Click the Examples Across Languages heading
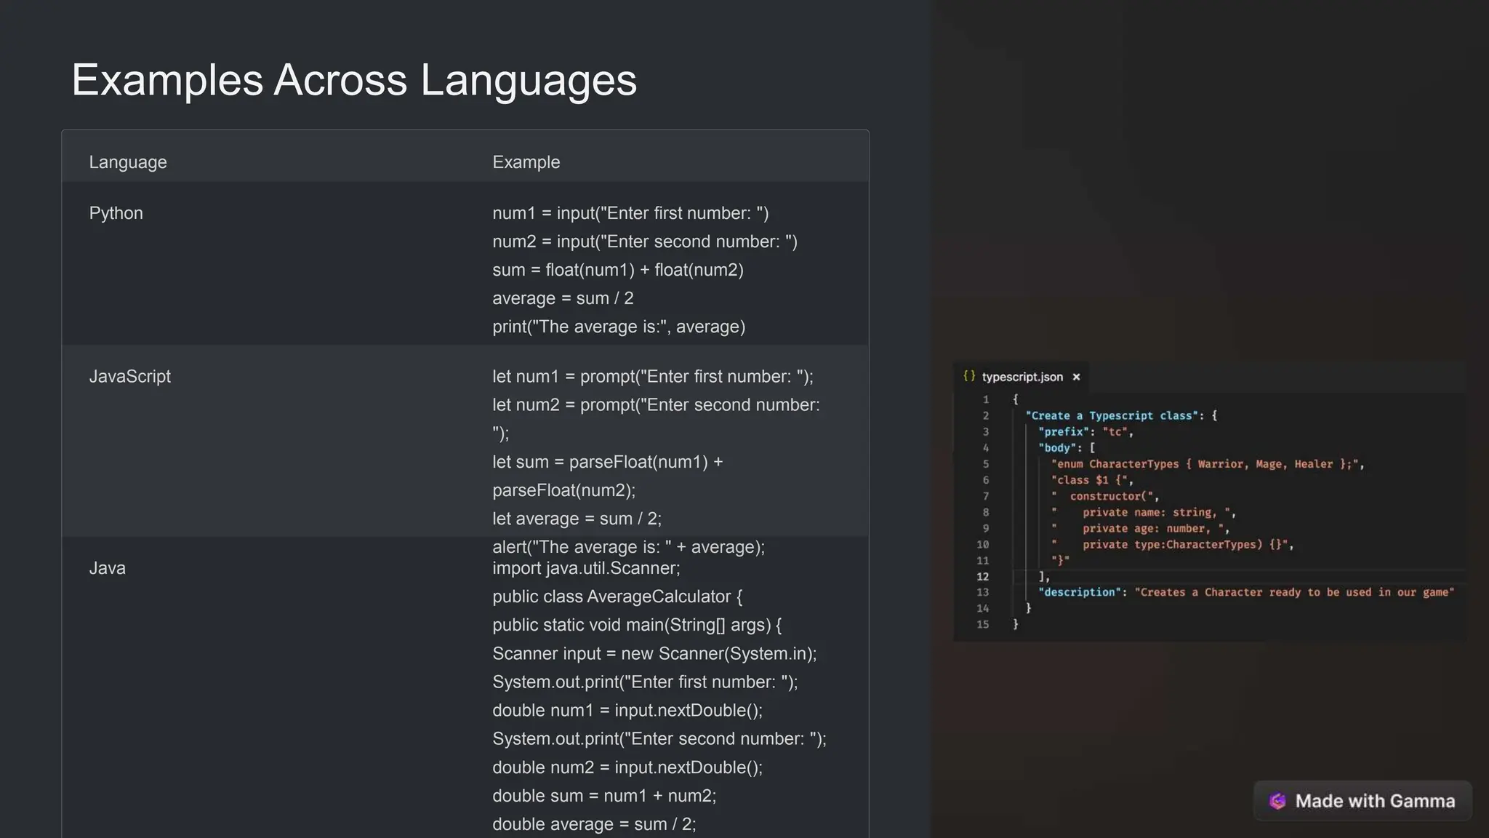 354,79
